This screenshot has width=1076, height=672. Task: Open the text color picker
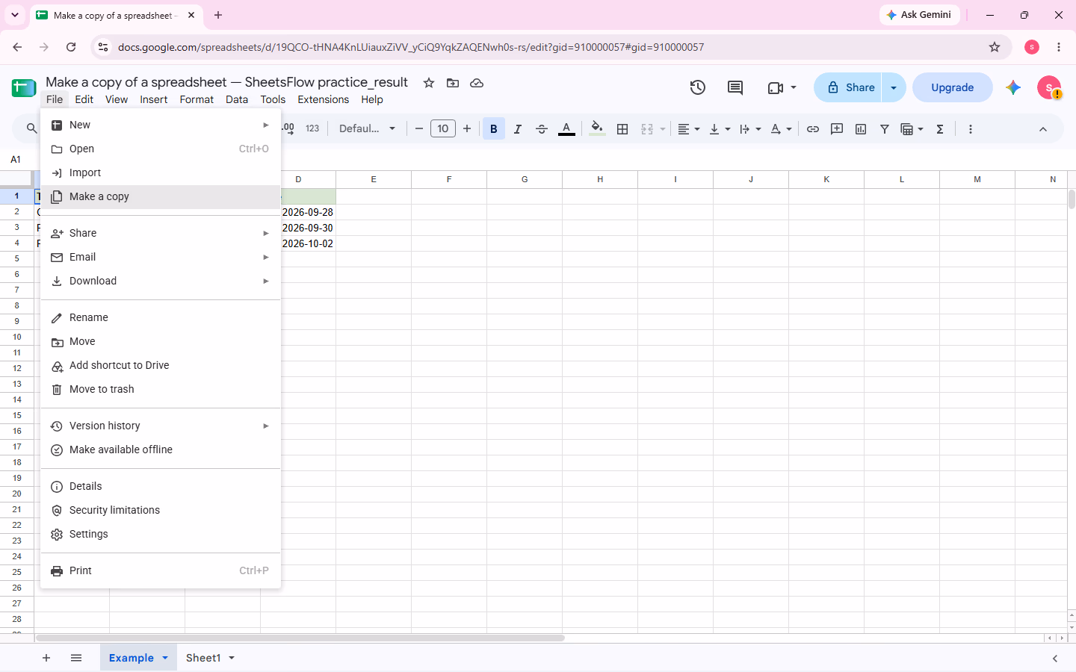[567, 129]
